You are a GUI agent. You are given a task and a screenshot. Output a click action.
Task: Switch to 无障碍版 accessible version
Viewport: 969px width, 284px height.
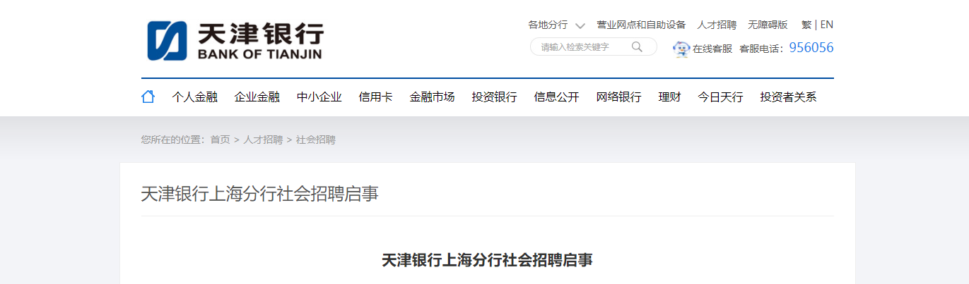(768, 25)
